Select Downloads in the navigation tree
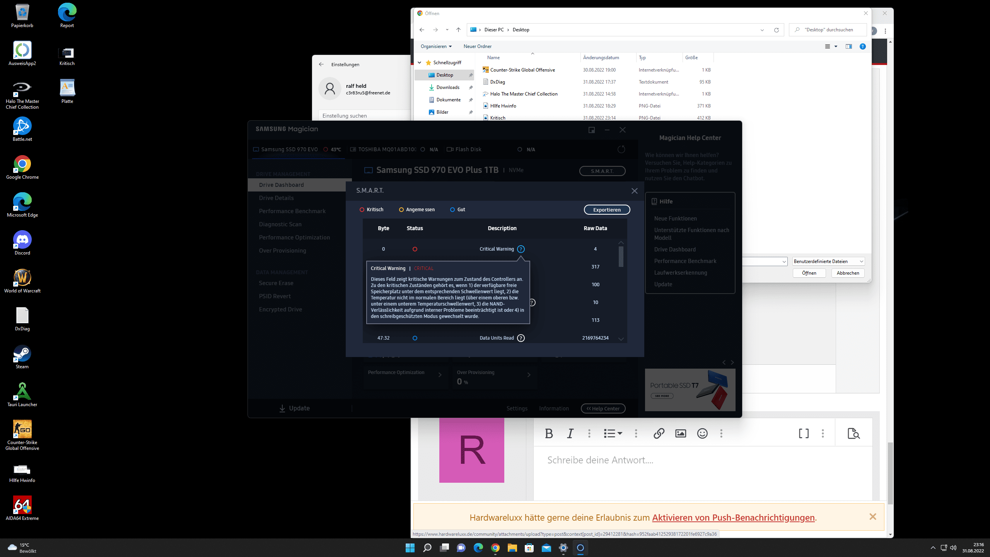The image size is (990, 557). click(448, 87)
